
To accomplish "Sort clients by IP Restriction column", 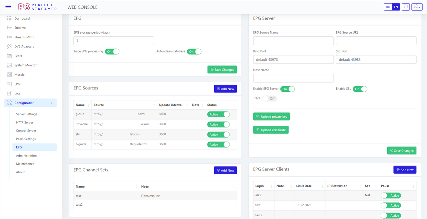I will point(344,186).
